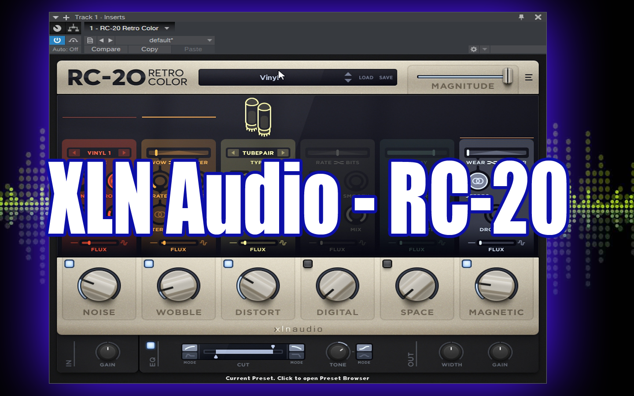Screen dimensions: 634x396
Task: Toggle the Distort module on/off
Action: click(228, 264)
